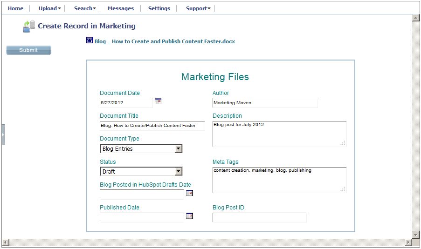The width and height of the screenshot is (421, 249).
Task: Click the Description text area
Action: pos(280,134)
